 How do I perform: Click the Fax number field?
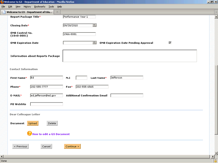(92, 87)
